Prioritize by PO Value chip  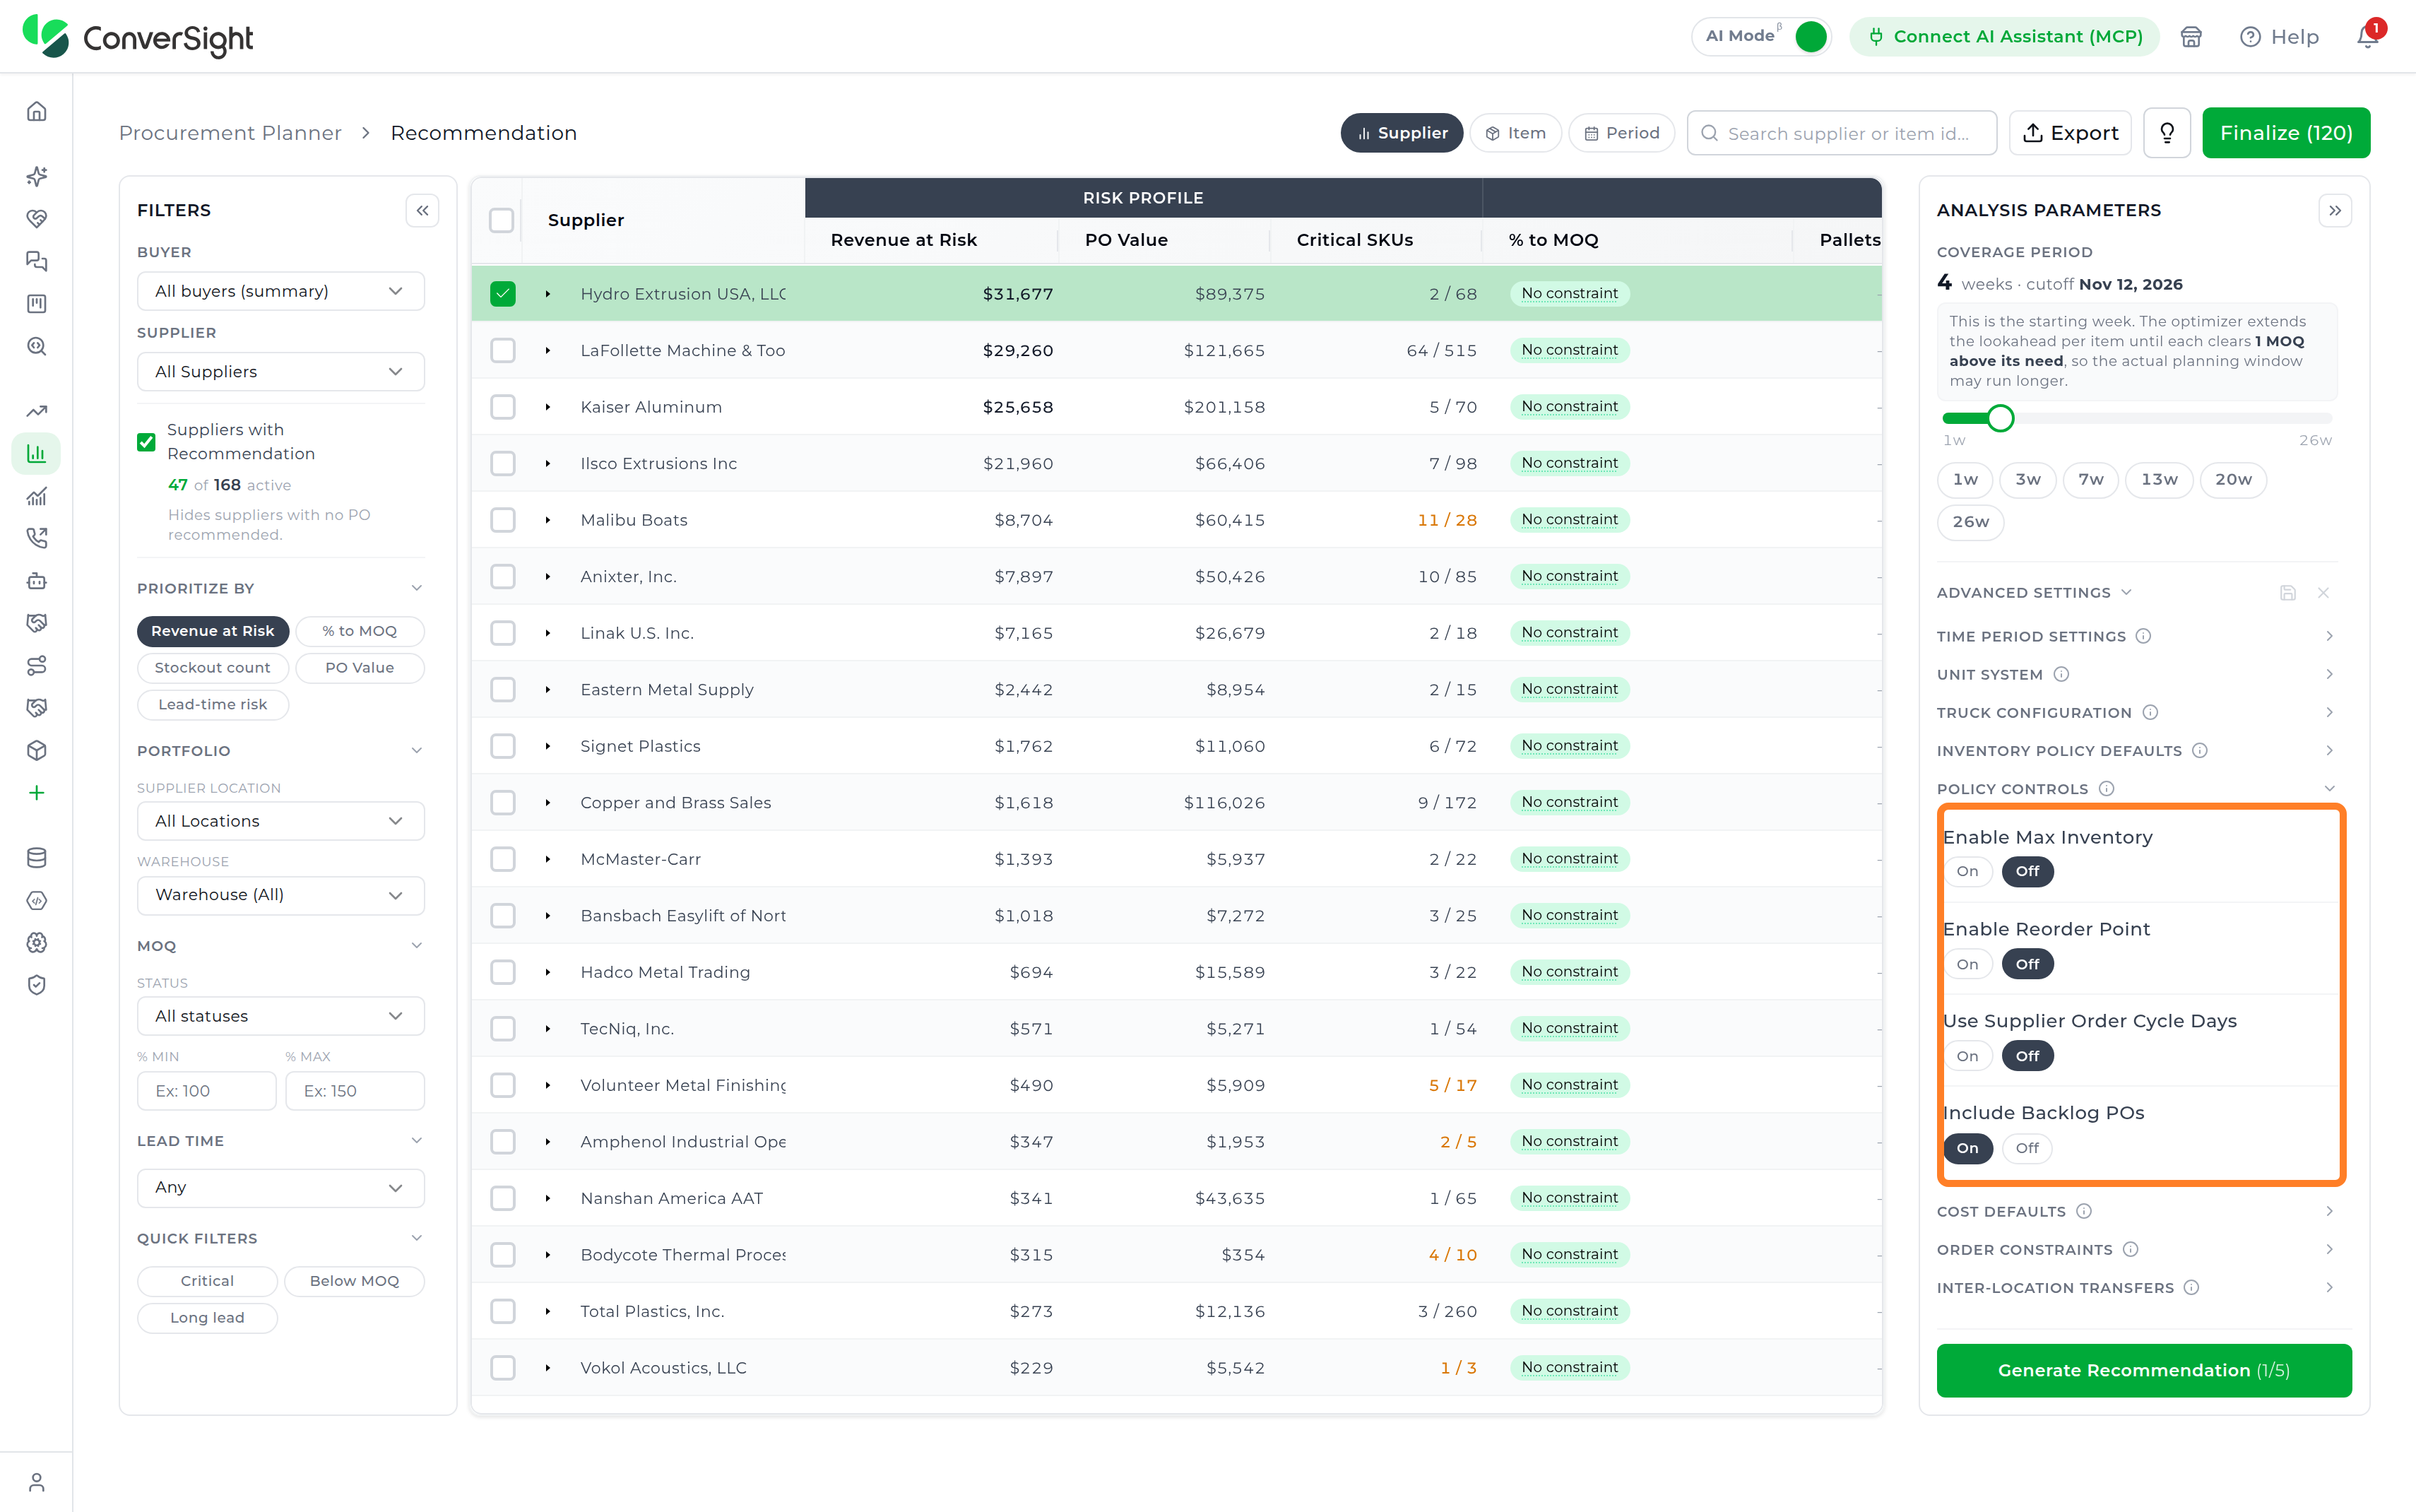(x=360, y=668)
